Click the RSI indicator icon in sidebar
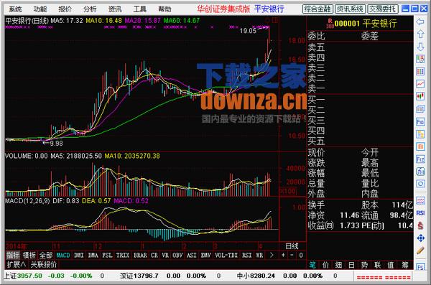Image resolution: width=431 pixels, height=285 pixels. pos(420,213)
